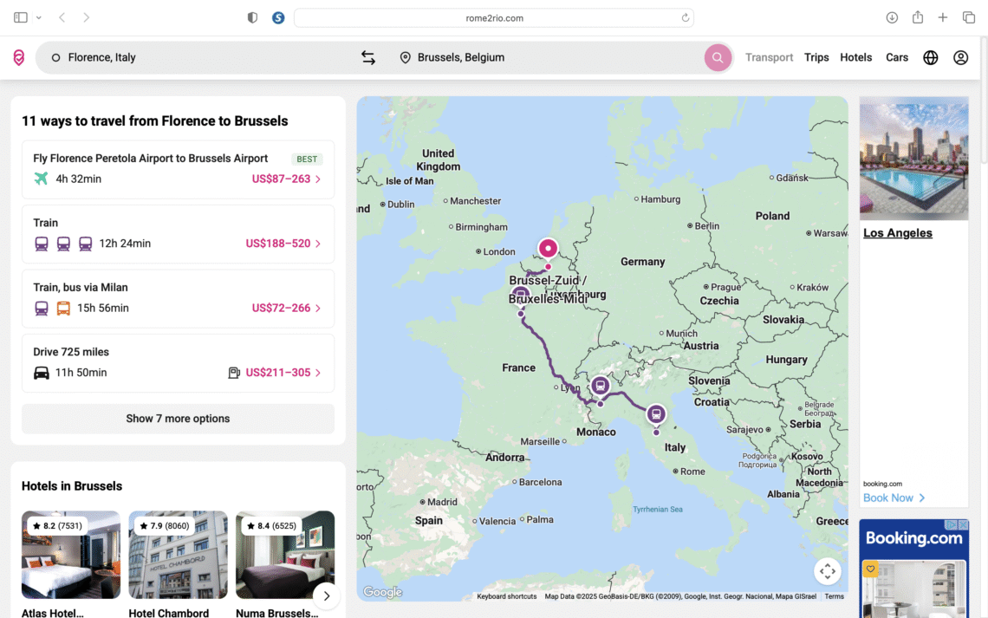
Task: Toggle Safari sidebar icon
Action: (21, 17)
